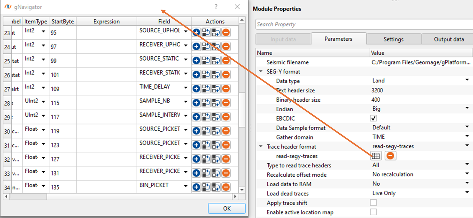Click the blue add button in row 25

[196, 61]
